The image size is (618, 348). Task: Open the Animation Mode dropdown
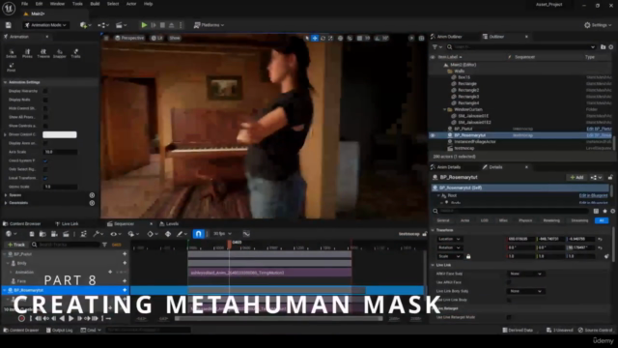tap(45, 25)
